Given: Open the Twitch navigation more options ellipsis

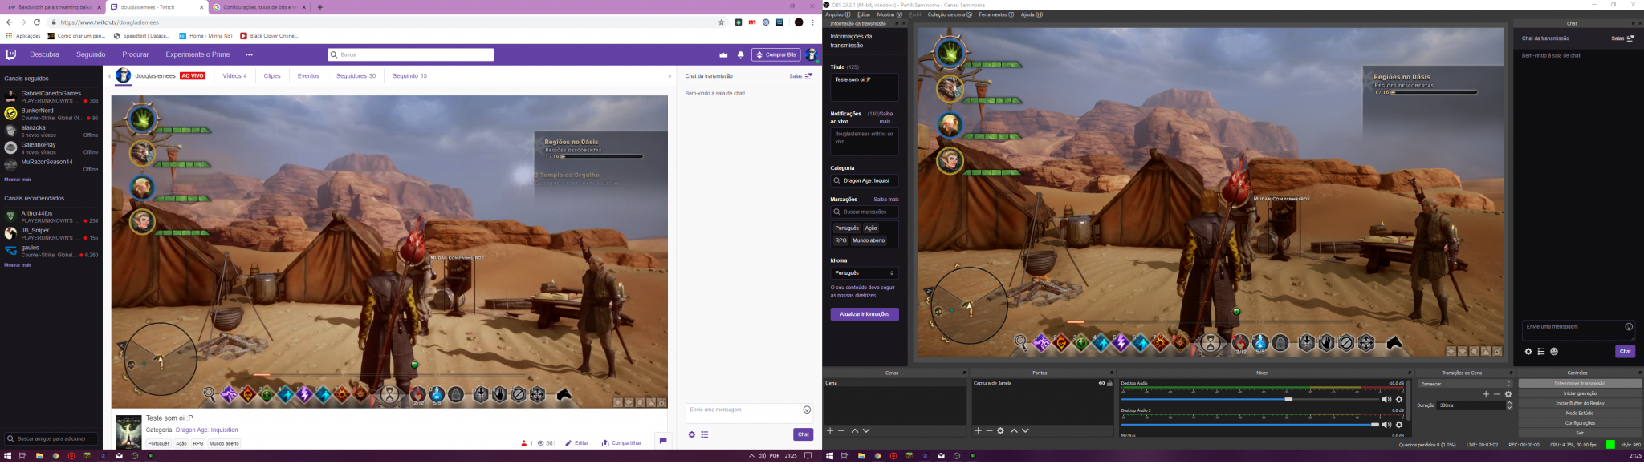Looking at the screenshot, I should [x=249, y=54].
